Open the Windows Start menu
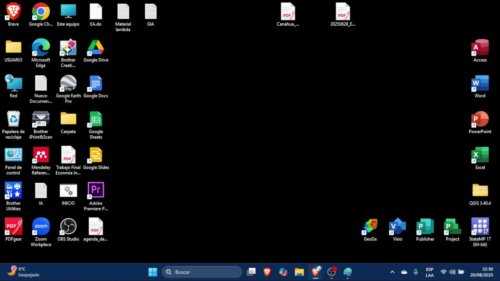Image resolution: width=500 pixels, height=281 pixels. 153,272
